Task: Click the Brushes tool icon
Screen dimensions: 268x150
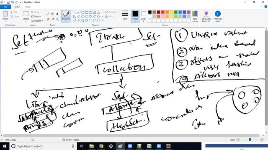Action: tap(66, 14)
